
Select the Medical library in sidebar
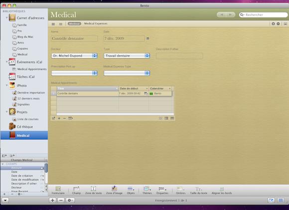point(24,135)
